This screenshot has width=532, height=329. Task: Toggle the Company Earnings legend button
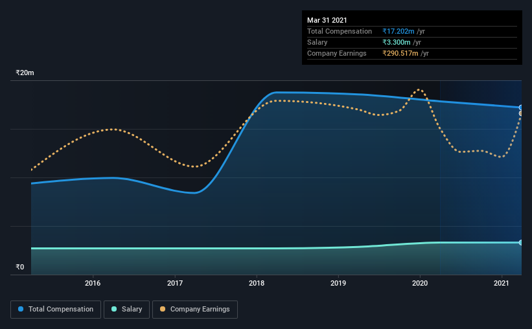click(x=195, y=310)
